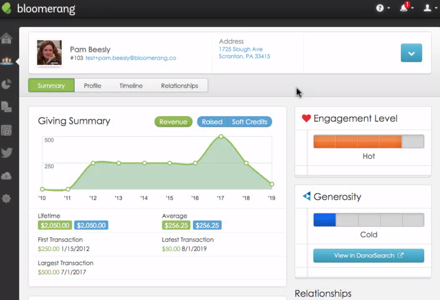Click the Largest Transaction $500.00 amount
The image size is (440, 300).
point(49,272)
